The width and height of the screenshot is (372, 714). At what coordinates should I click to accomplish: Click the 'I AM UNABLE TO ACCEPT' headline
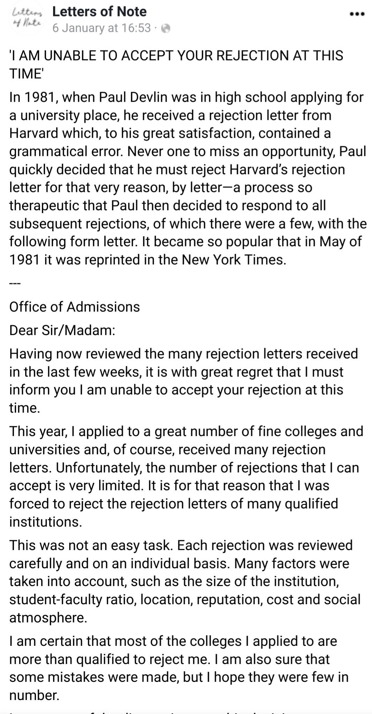click(176, 56)
